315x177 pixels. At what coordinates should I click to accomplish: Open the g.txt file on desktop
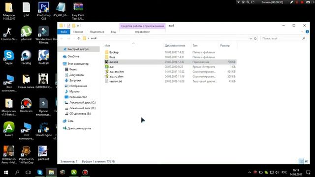point(26,9)
